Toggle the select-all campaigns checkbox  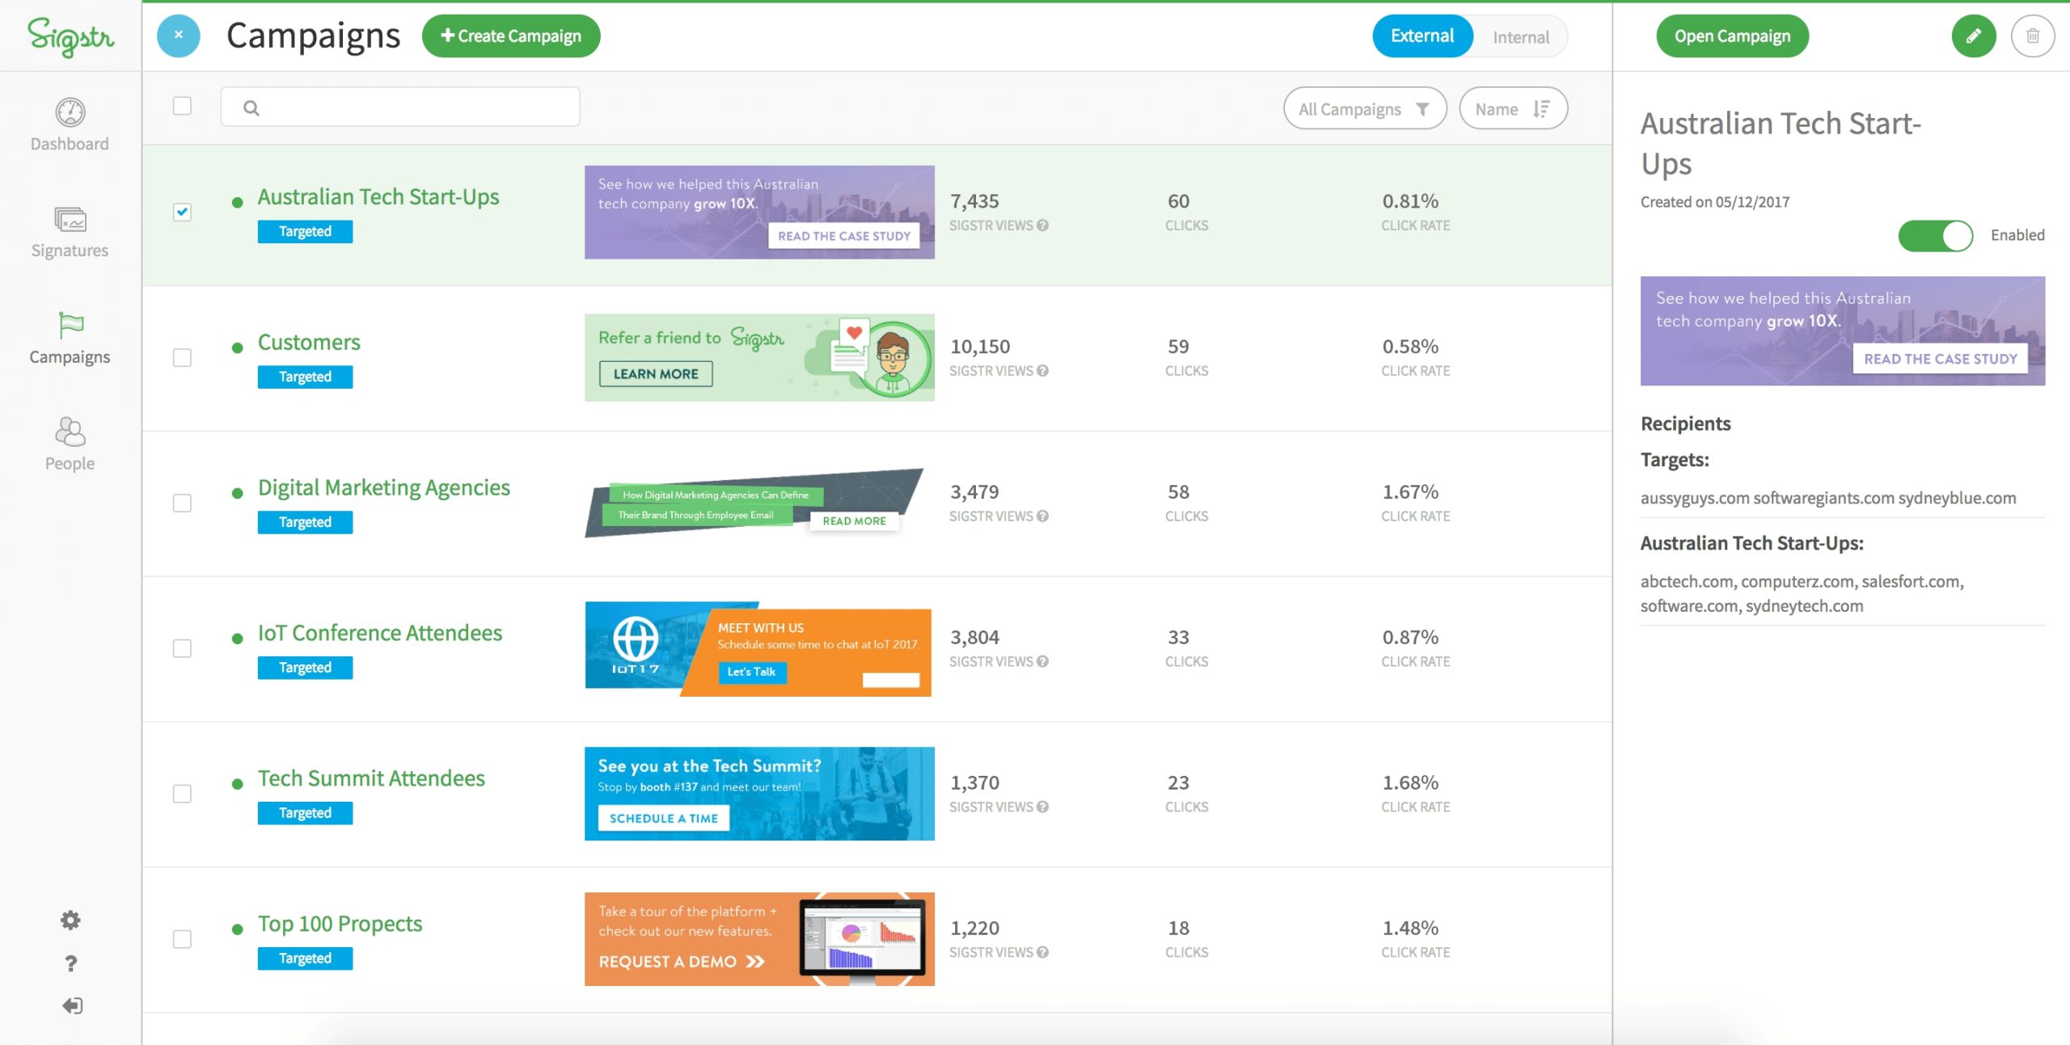(x=182, y=106)
